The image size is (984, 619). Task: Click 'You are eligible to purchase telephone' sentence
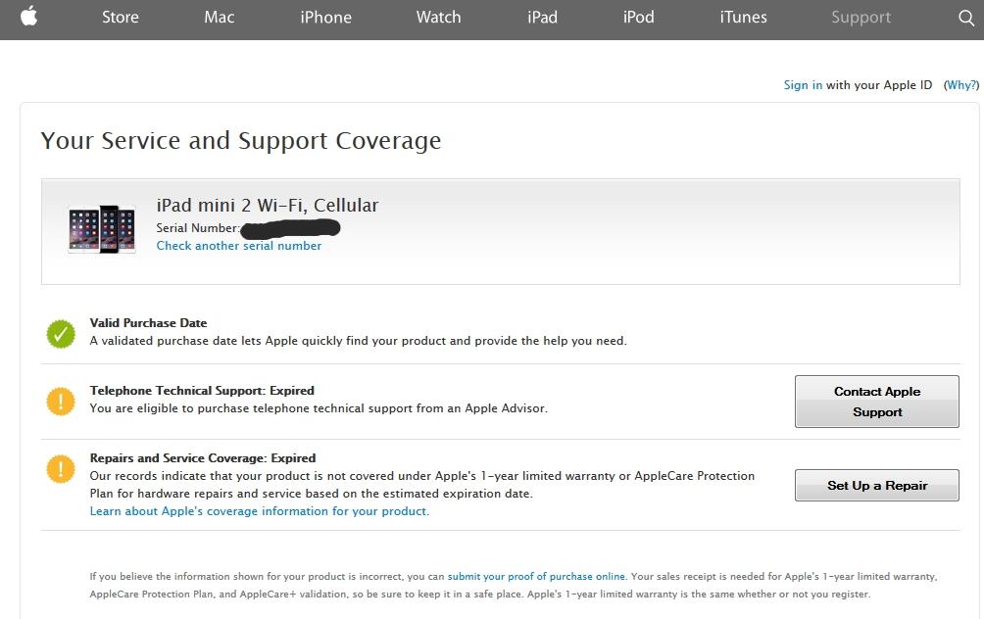coord(319,408)
